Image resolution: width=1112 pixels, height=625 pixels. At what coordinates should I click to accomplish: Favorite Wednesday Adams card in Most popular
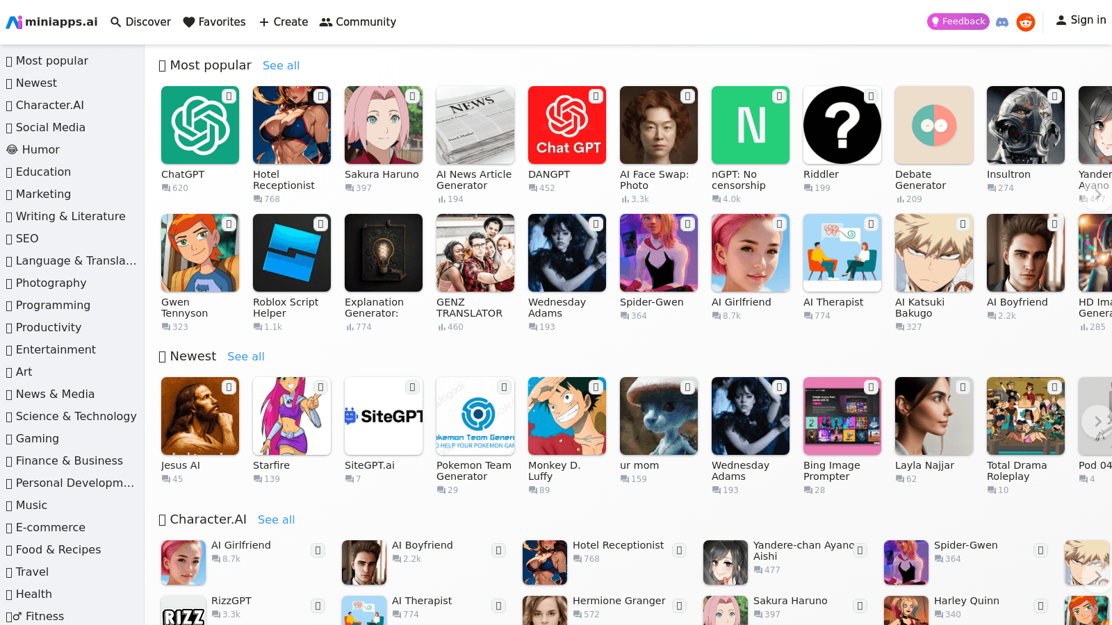(x=596, y=224)
